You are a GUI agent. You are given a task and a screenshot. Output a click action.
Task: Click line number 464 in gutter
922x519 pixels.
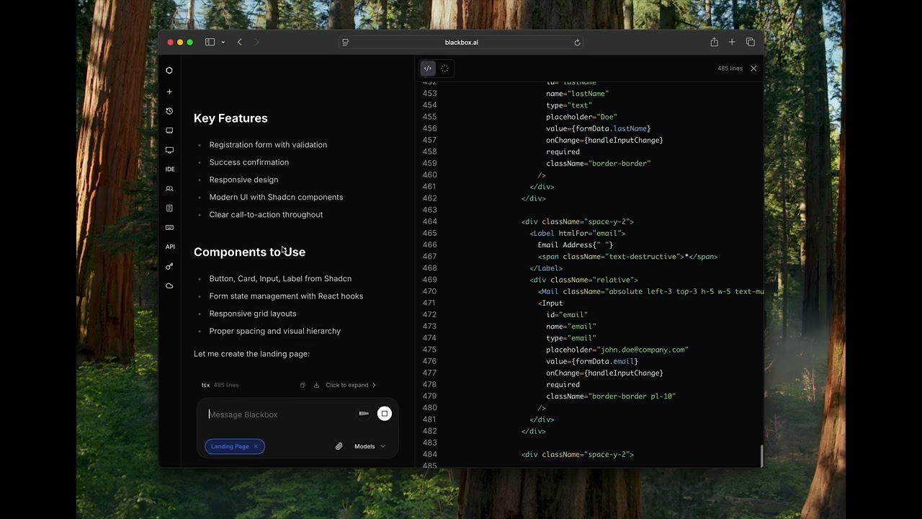click(429, 222)
